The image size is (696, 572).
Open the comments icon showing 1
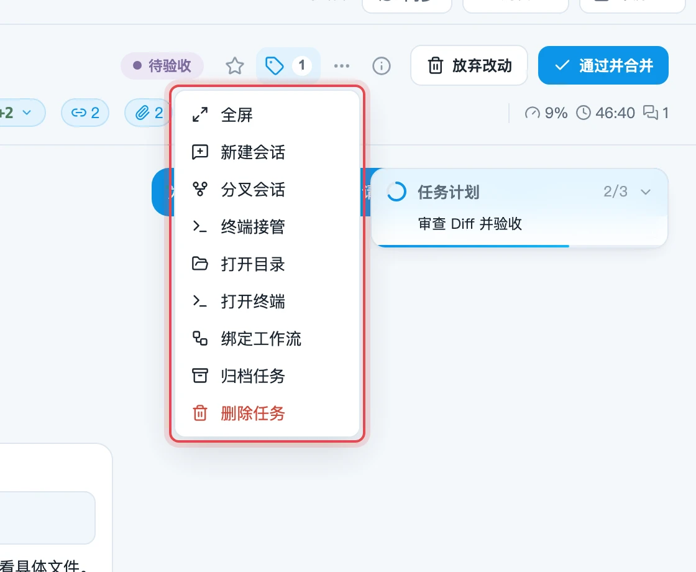point(656,113)
